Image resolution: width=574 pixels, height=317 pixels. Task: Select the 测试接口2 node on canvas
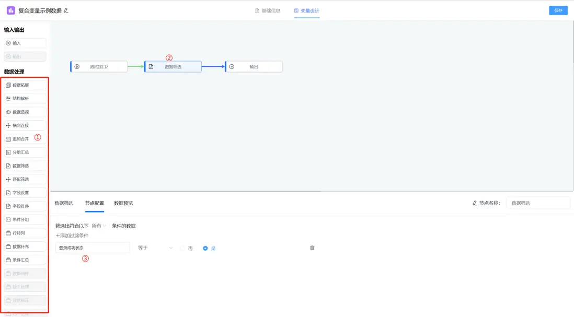click(x=99, y=66)
